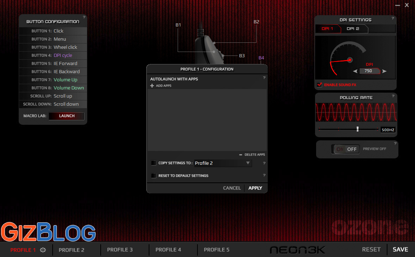This screenshot has height=257, width=415.
Task: Click the empty autolaunch apps list area
Action: [x=207, y=120]
